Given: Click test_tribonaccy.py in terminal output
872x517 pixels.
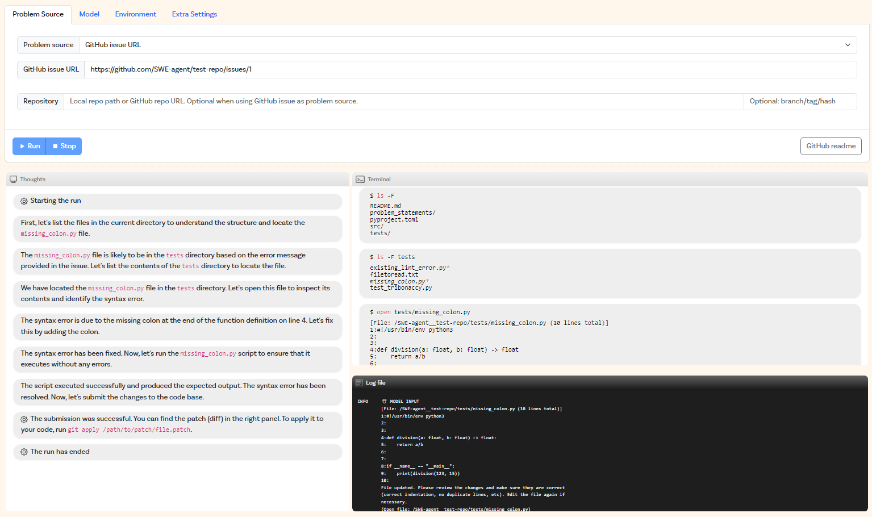Looking at the screenshot, I should click(401, 287).
